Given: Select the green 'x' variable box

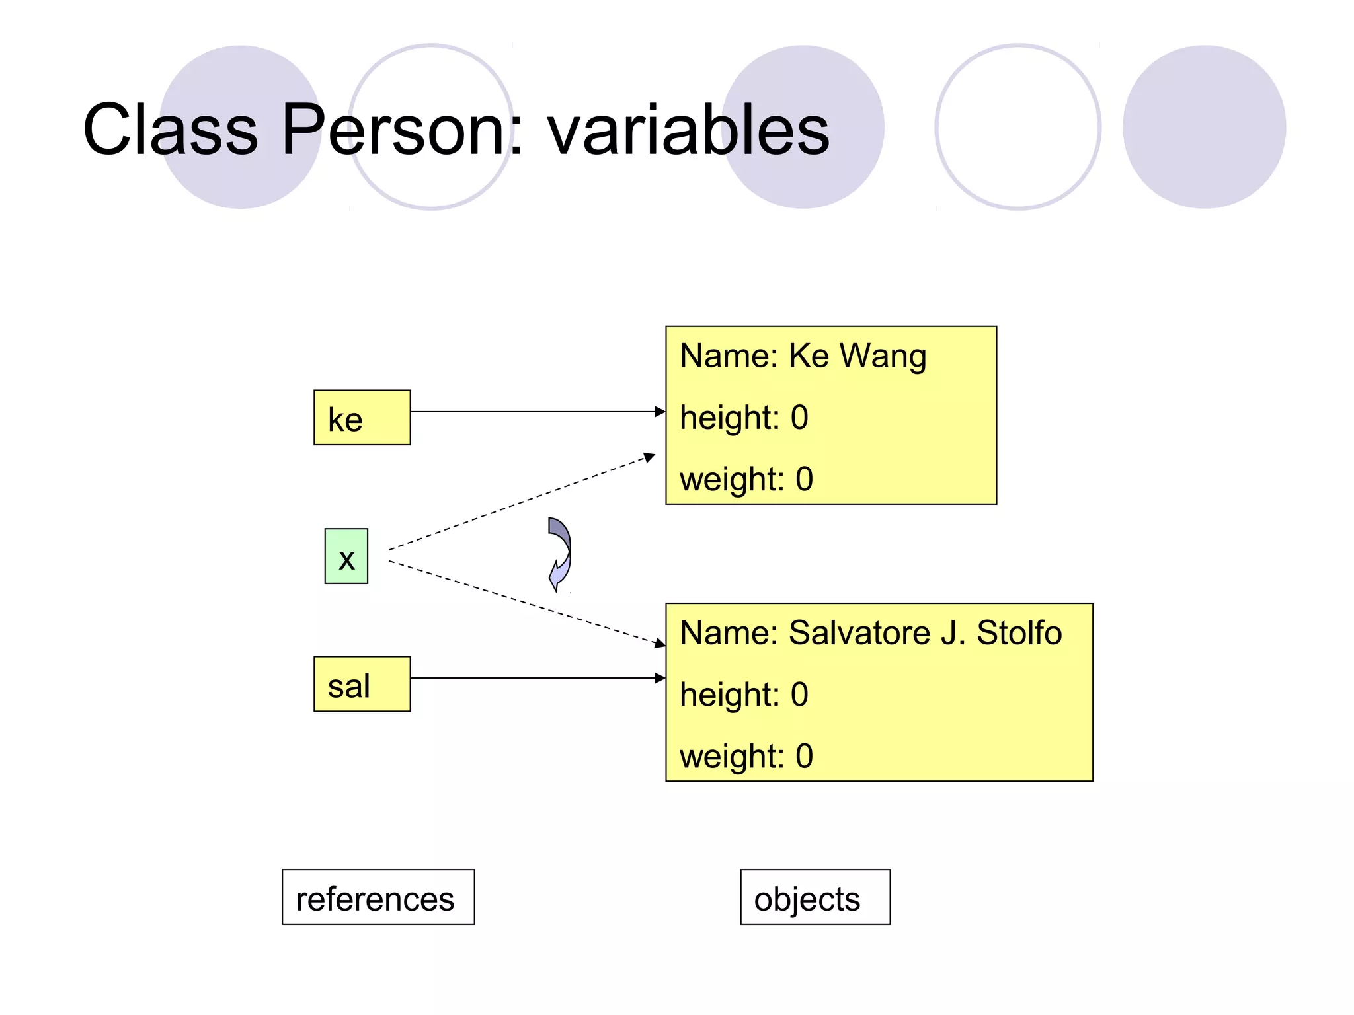Looking at the screenshot, I should click(346, 556).
